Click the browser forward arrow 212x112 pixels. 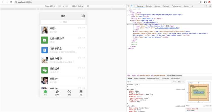pos(7,2)
